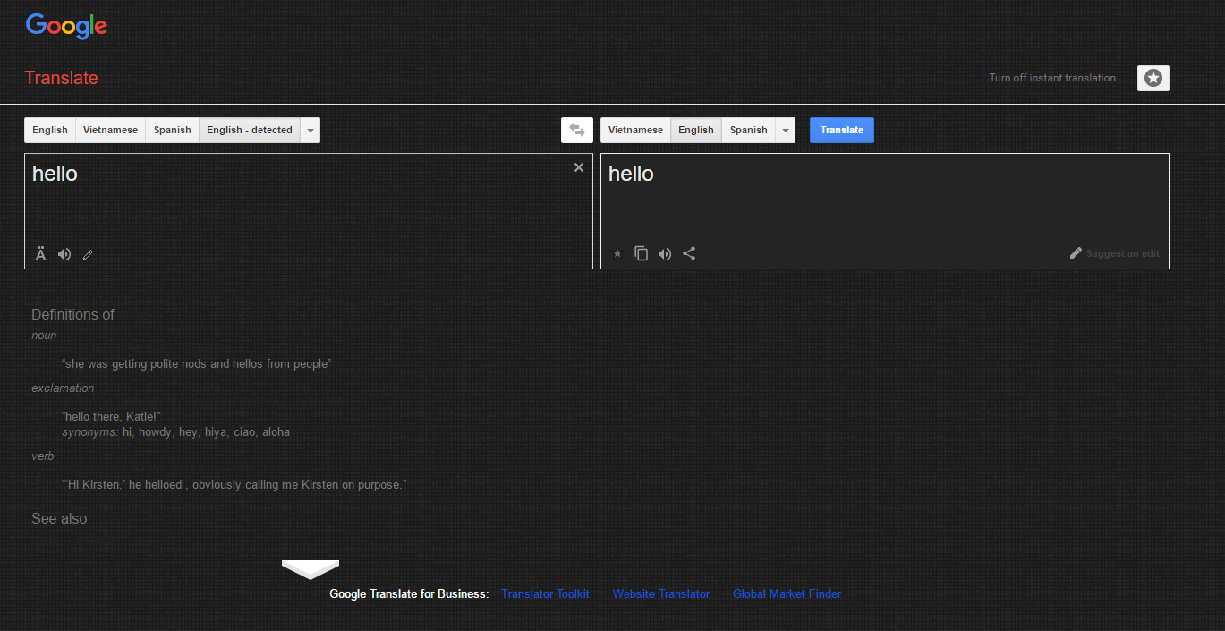Image resolution: width=1225 pixels, height=631 pixels.
Task: Open the Translator Toolkit link
Action: [x=545, y=593]
